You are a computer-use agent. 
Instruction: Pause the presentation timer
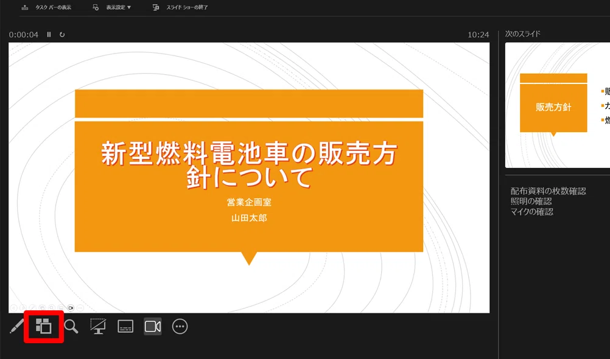(49, 35)
